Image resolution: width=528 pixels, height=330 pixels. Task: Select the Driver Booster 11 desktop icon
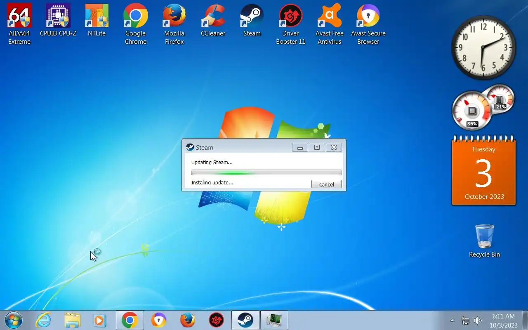(291, 24)
